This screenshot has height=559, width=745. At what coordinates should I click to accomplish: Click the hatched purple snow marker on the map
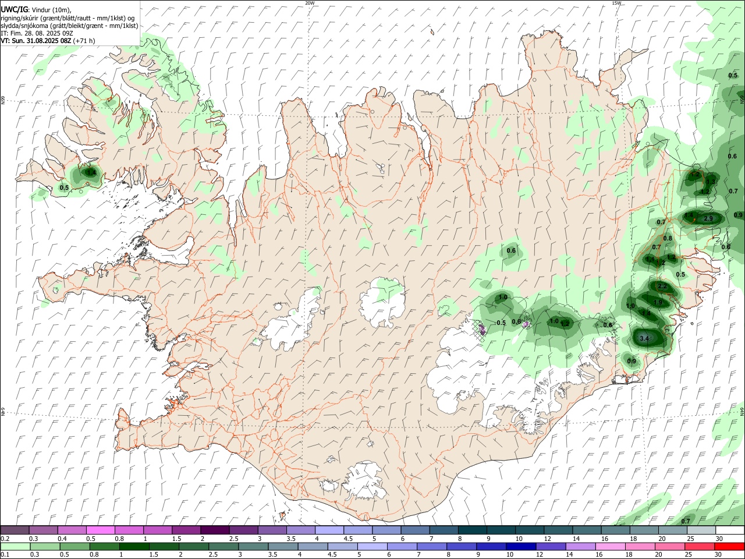point(481,330)
